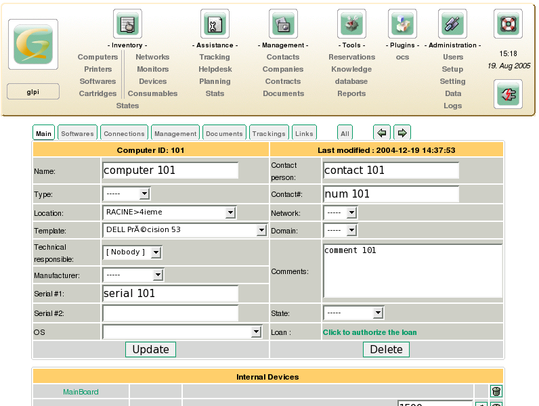The image size is (539, 406).
Task: Delete the MainBoard device via trash icon
Action: point(496,391)
